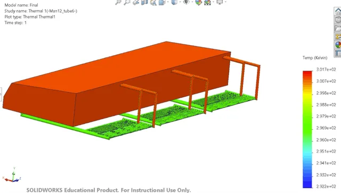
Task: Click the legend value 2.998e+02
Action: point(326,93)
